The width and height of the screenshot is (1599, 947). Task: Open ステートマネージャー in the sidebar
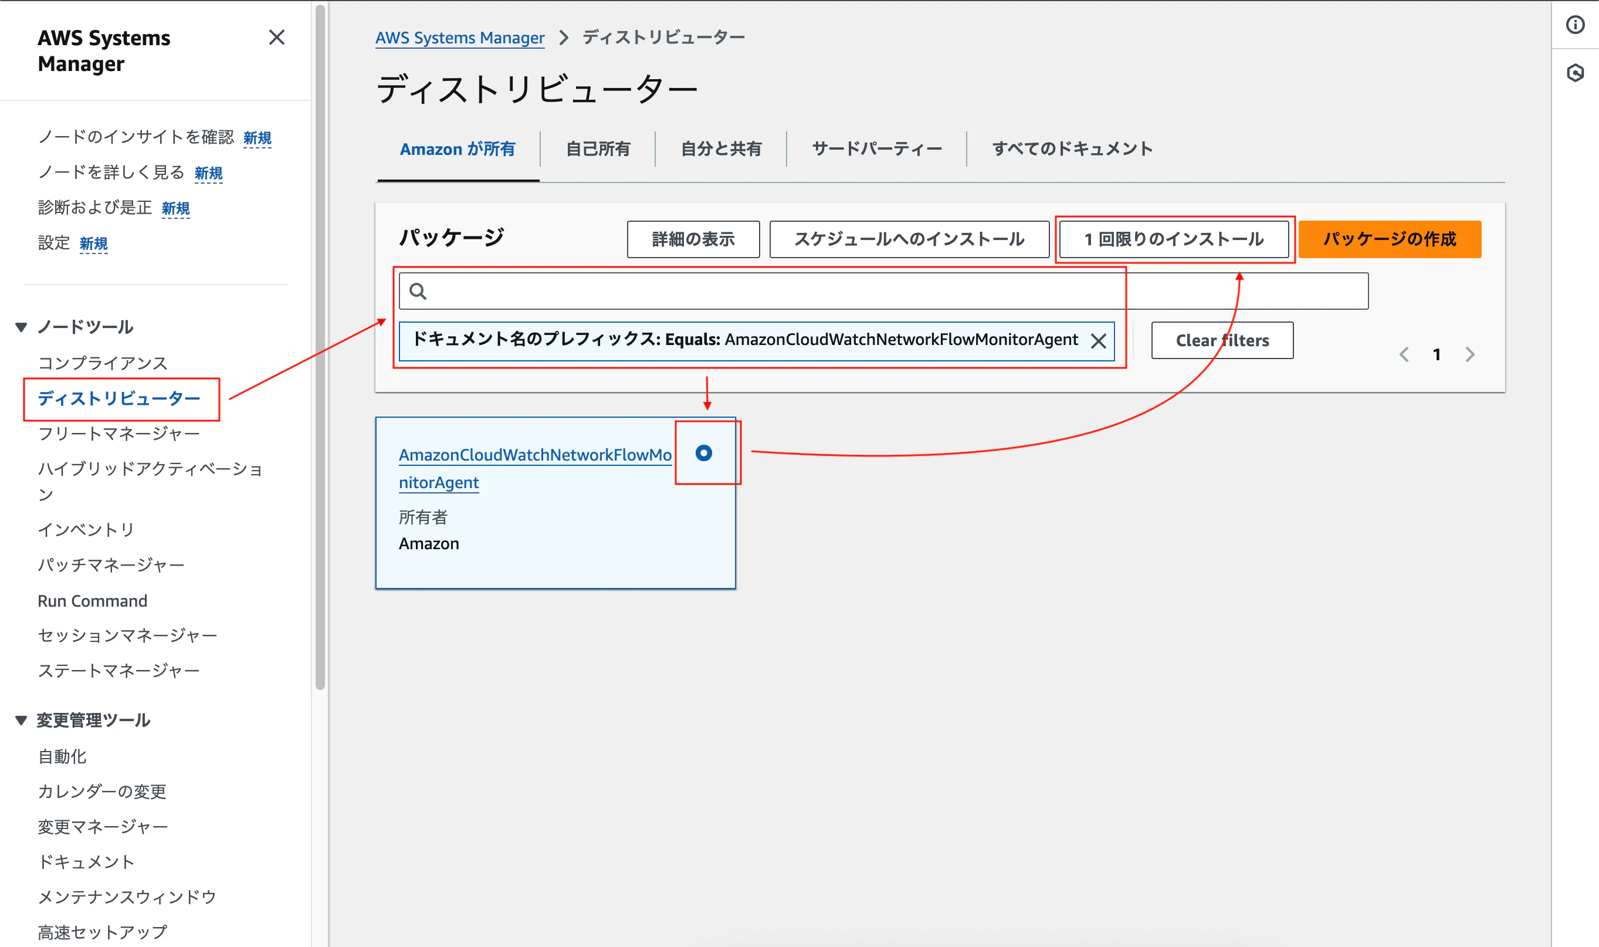pos(118,671)
